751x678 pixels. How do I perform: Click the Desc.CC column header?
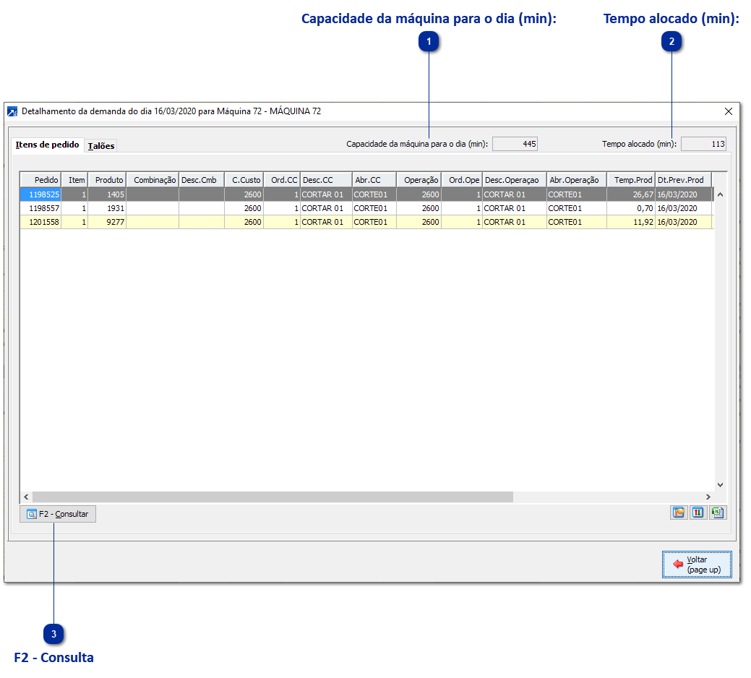pos(326,180)
